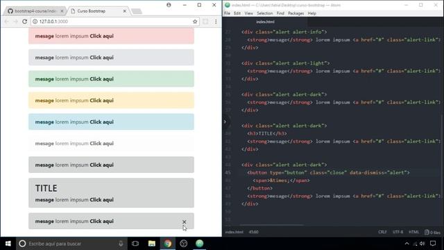Click 'Click aqui' link in blue alert
The width and height of the screenshot is (444, 250).
coord(102,122)
